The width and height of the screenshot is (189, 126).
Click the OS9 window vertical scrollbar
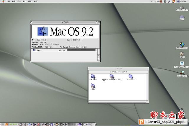[147, 87]
